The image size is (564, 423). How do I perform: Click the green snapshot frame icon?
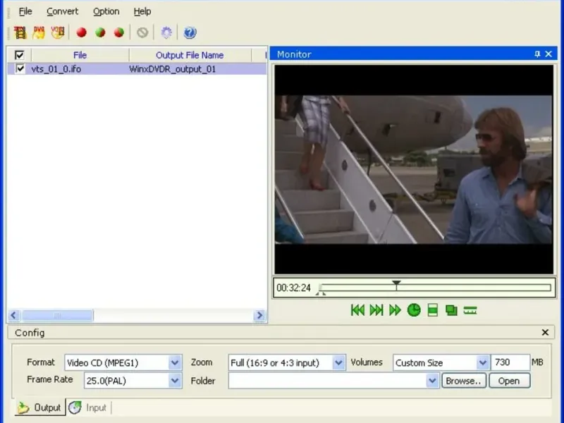(433, 310)
